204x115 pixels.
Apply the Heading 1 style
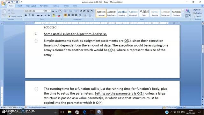[122, 13]
